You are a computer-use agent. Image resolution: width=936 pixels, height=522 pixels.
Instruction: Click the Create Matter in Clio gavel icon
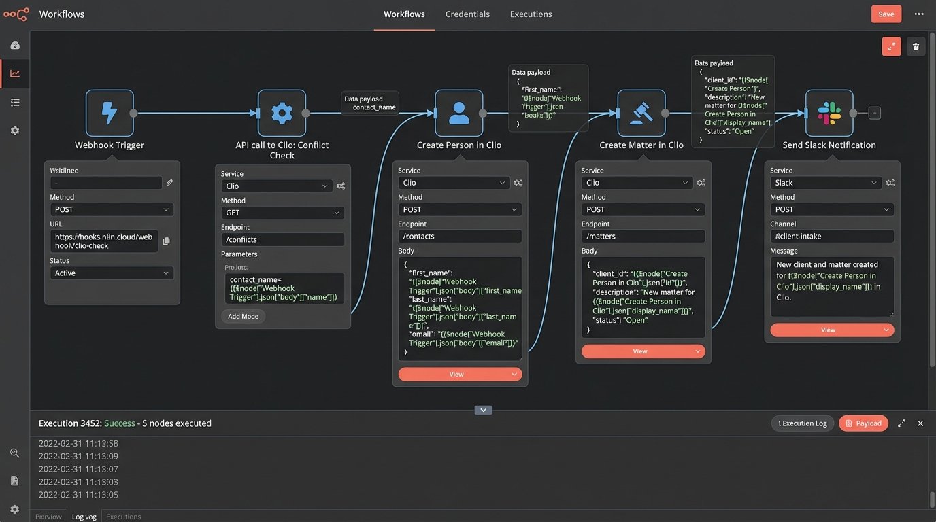pos(641,114)
